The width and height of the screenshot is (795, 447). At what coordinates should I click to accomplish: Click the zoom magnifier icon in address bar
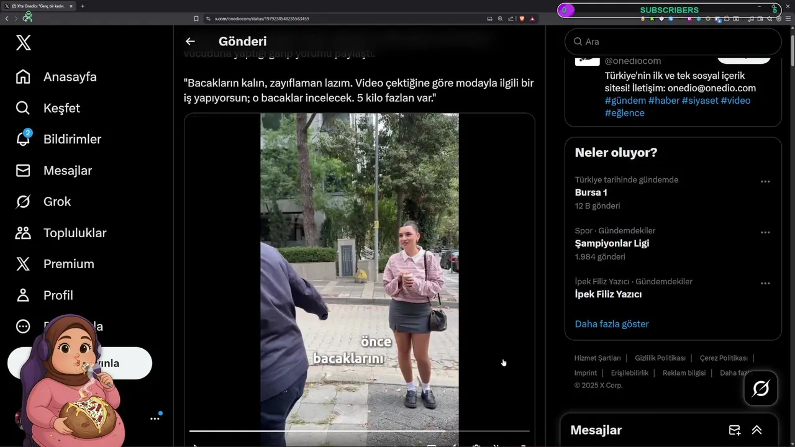coord(500,19)
